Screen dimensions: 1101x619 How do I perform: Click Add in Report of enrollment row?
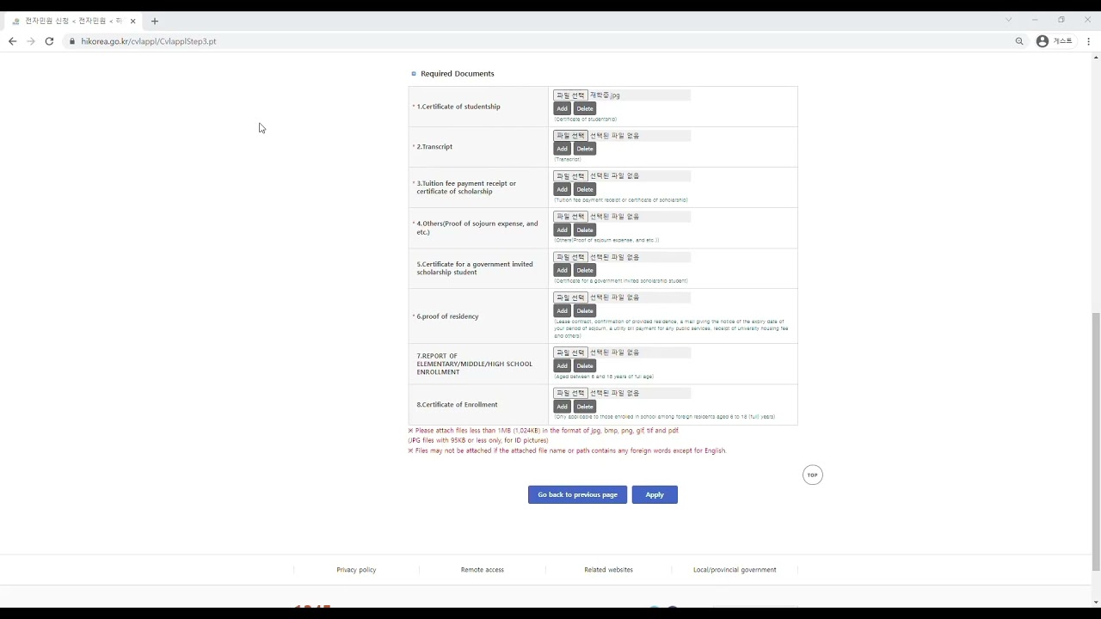(x=562, y=365)
